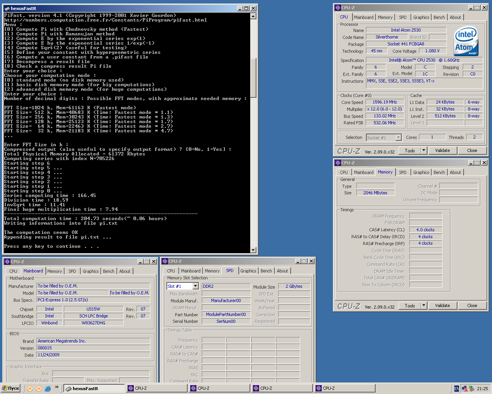
Task: Click the 2046 MBytes memory size value
Action: tap(376, 193)
